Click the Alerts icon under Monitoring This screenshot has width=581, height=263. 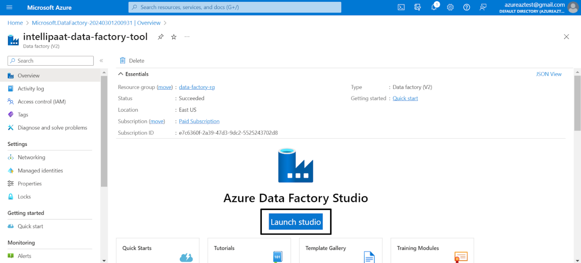(x=11, y=256)
